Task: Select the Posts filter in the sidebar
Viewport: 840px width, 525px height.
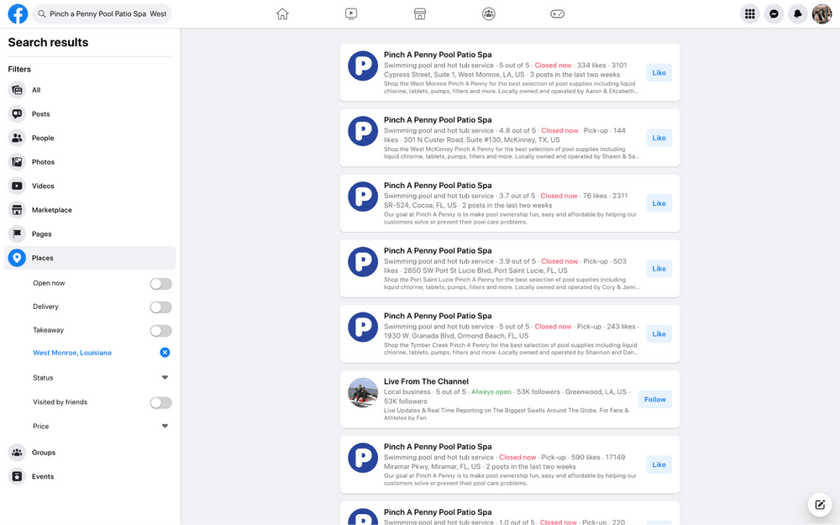Action: tap(40, 114)
